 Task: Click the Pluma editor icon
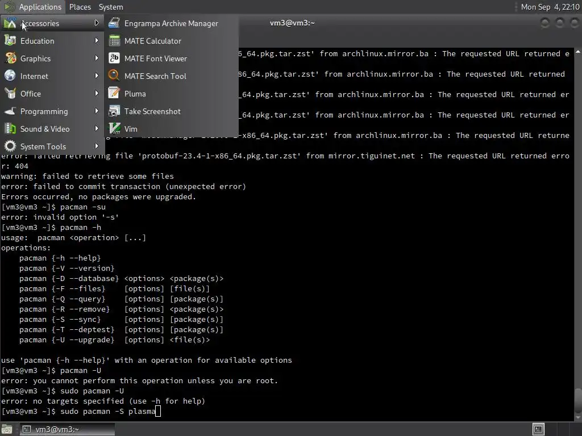(114, 94)
